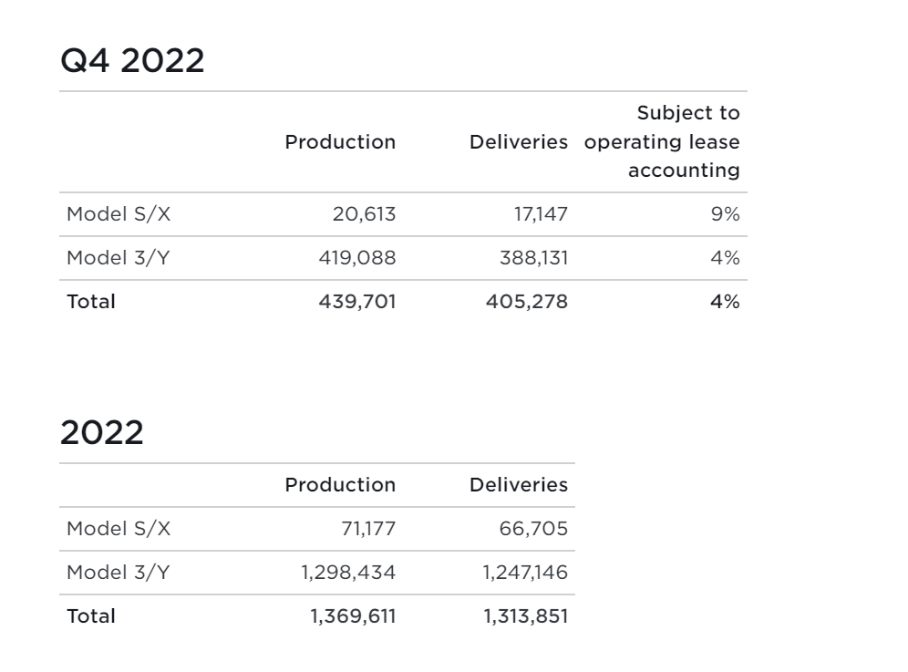Click the "Deliveries" header in annual table
The height and width of the screenshot is (672, 908).
pyautogui.click(x=518, y=485)
